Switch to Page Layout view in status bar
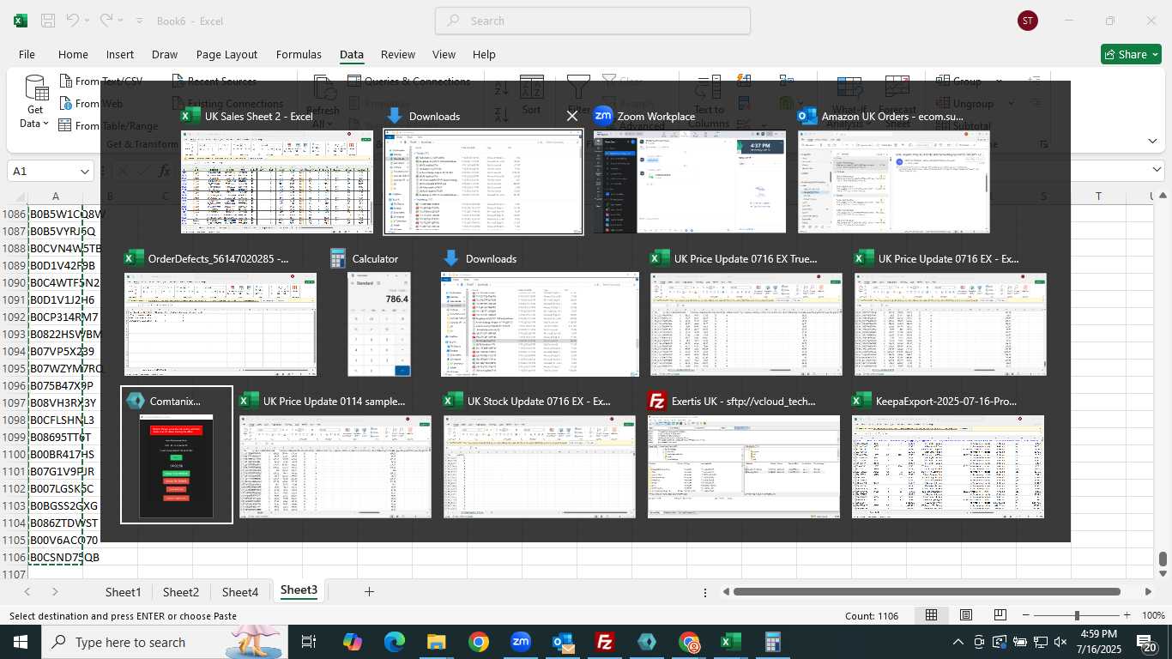This screenshot has width=1172, height=659. tap(966, 615)
